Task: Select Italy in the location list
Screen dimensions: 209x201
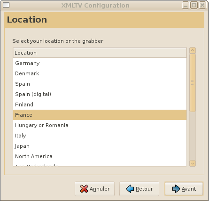Action: [100, 136]
